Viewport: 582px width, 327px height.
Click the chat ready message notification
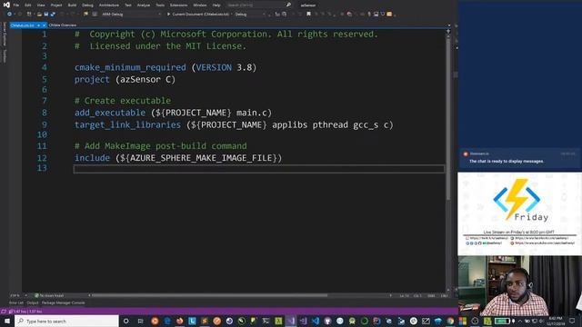519,158
